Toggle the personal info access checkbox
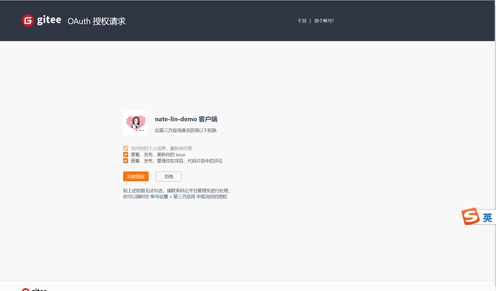The width and height of the screenshot is (496, 291). point(126,149)
